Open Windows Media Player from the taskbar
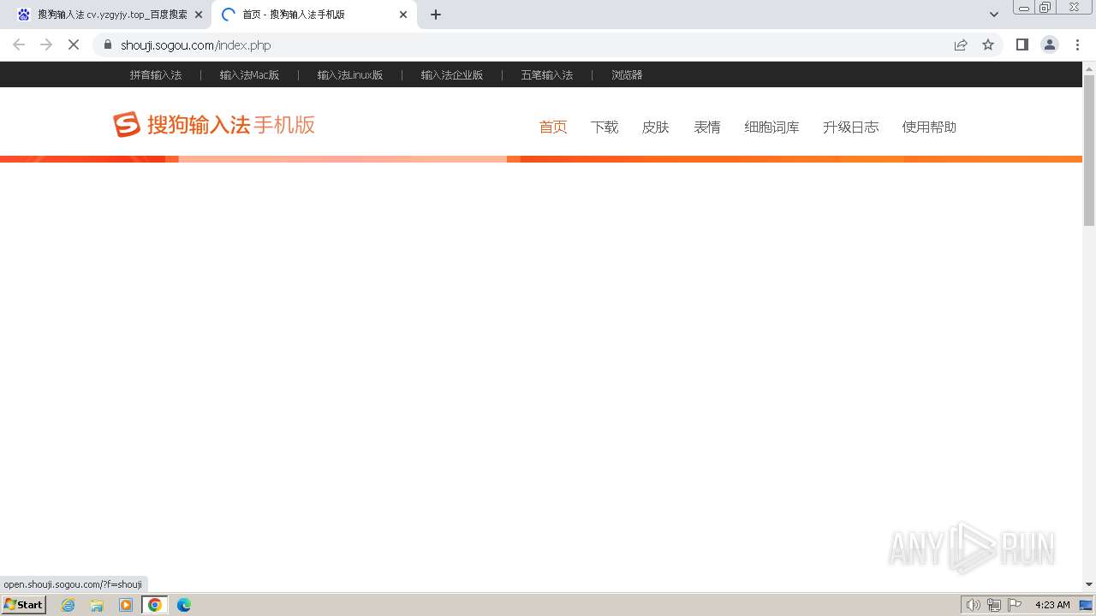Screen dimensions: 1096x616 pos(126,605)
